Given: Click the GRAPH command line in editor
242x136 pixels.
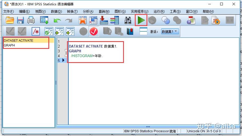Looking at the screenshot, I should click(x=75, y=51).
